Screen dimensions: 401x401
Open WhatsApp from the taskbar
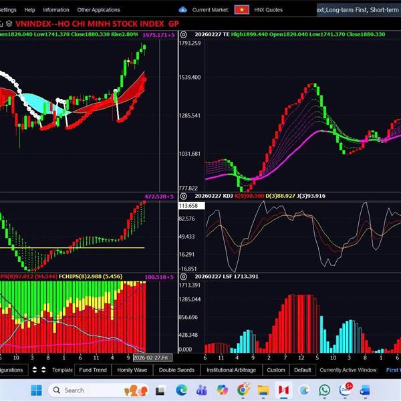[325, 390]
